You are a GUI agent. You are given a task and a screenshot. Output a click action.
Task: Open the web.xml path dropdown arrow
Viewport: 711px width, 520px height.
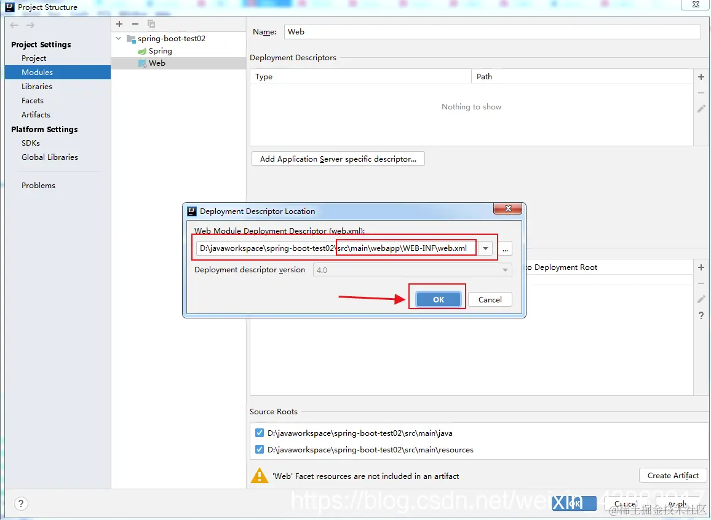(x=486, y=248)
